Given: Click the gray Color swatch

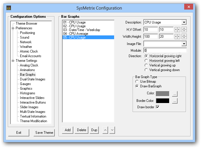Looking at the screenshot, I should pos(162,94).
